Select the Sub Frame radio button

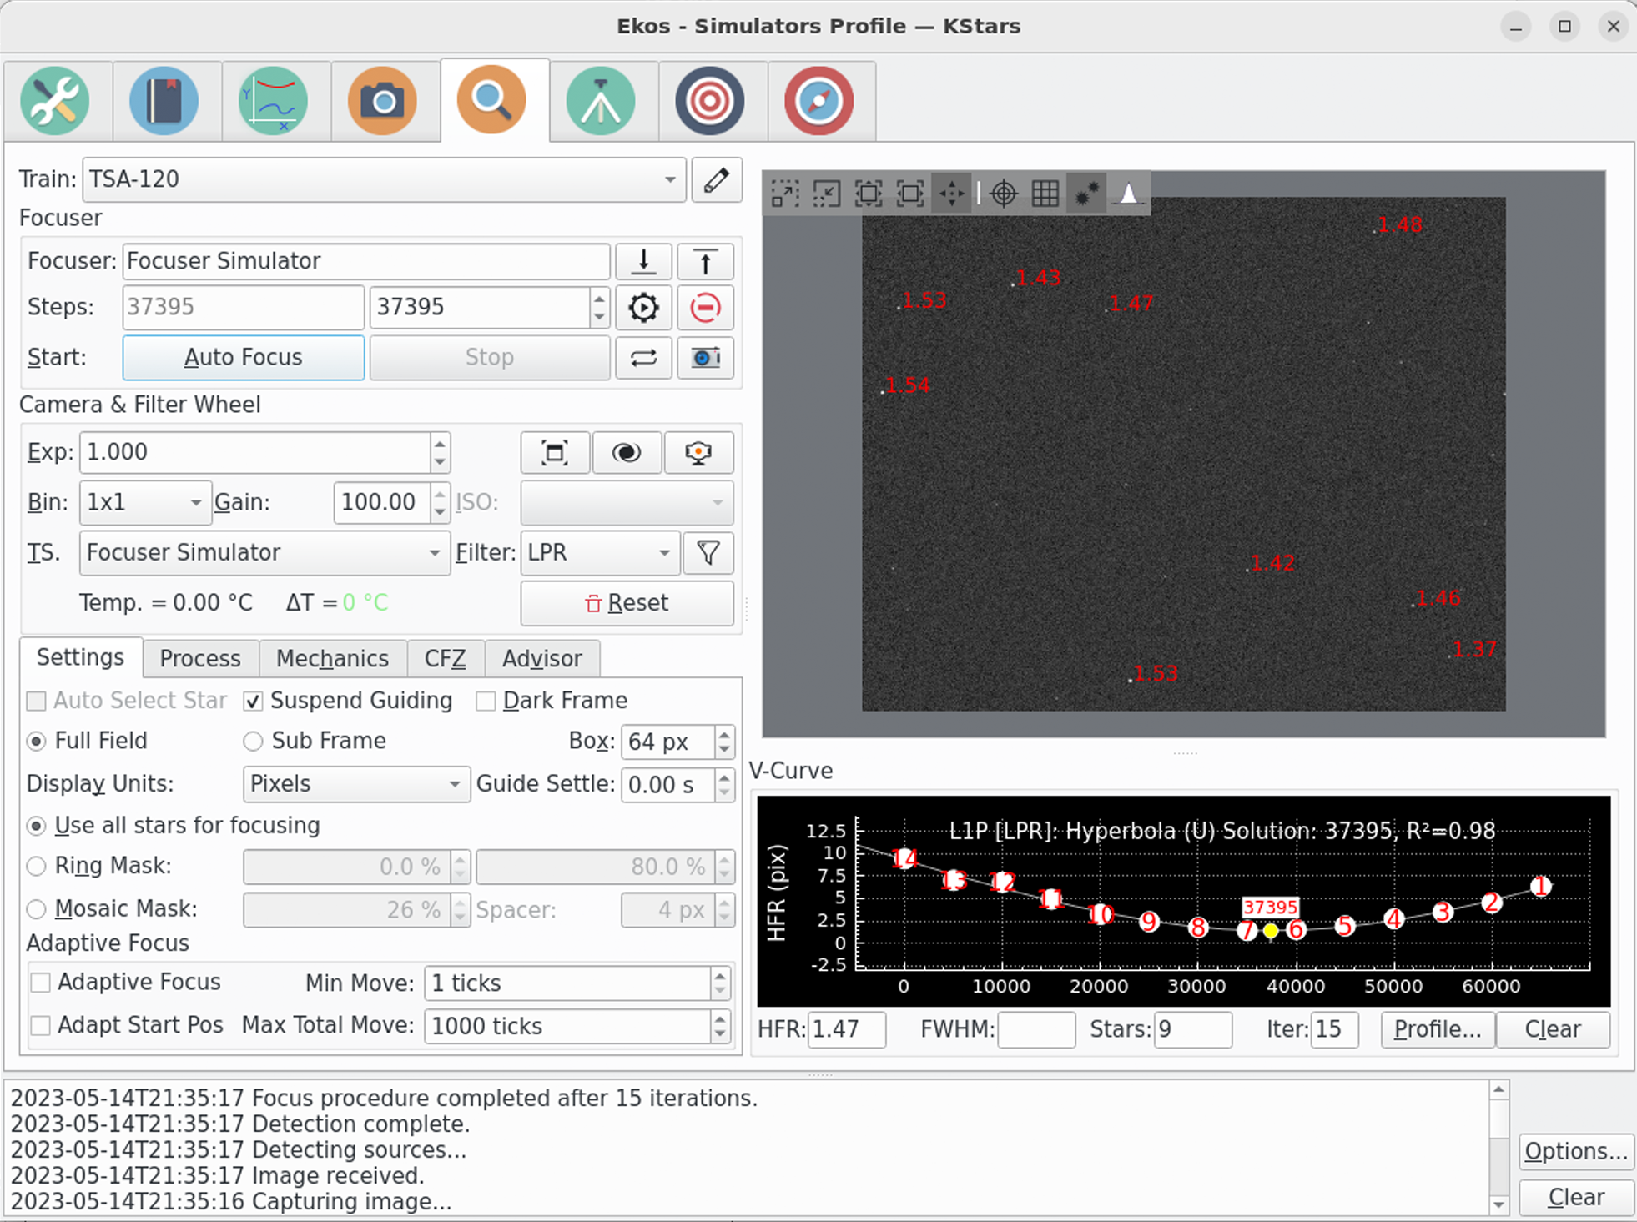click(x=254, y=739)
